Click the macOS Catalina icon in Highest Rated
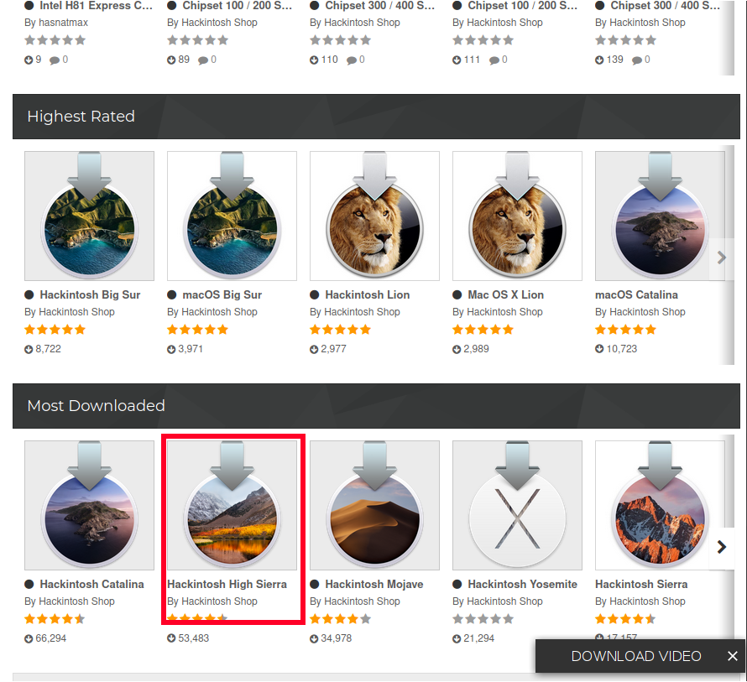 pyautogui.click(x=659, y=216)
